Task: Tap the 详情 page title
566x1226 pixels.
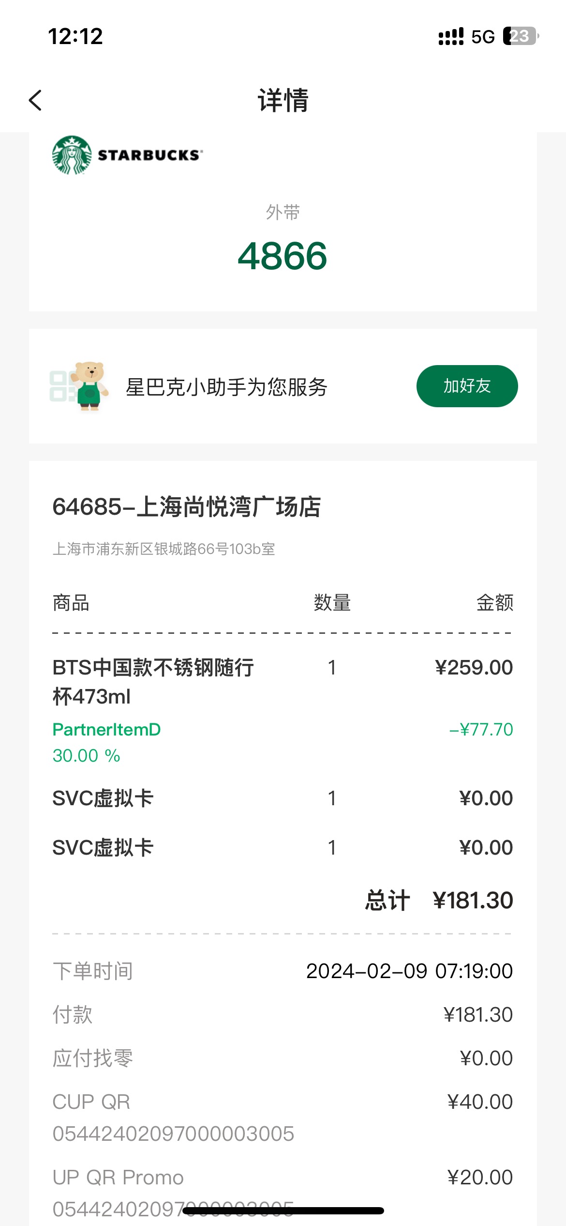Action: pos(283,100)
